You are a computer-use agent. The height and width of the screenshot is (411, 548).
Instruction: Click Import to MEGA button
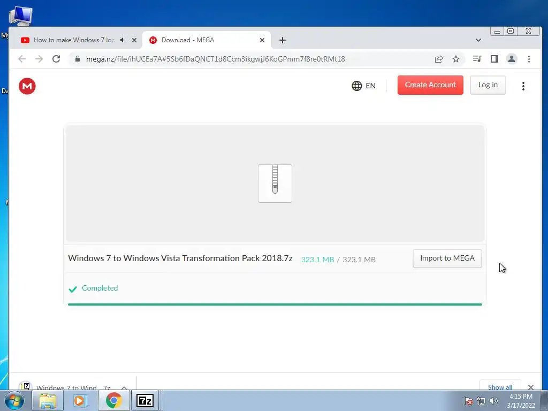447,258
